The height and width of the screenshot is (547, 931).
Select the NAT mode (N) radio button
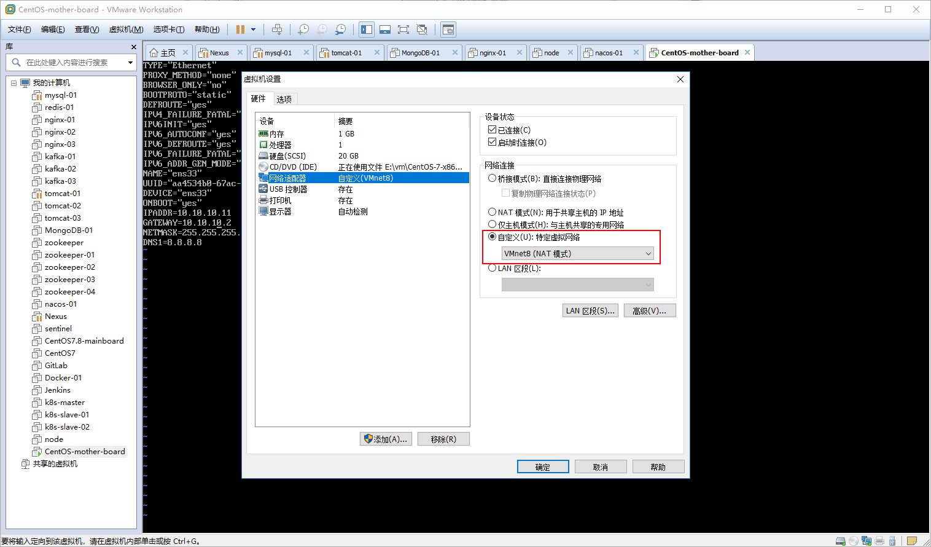click(492, 212)
